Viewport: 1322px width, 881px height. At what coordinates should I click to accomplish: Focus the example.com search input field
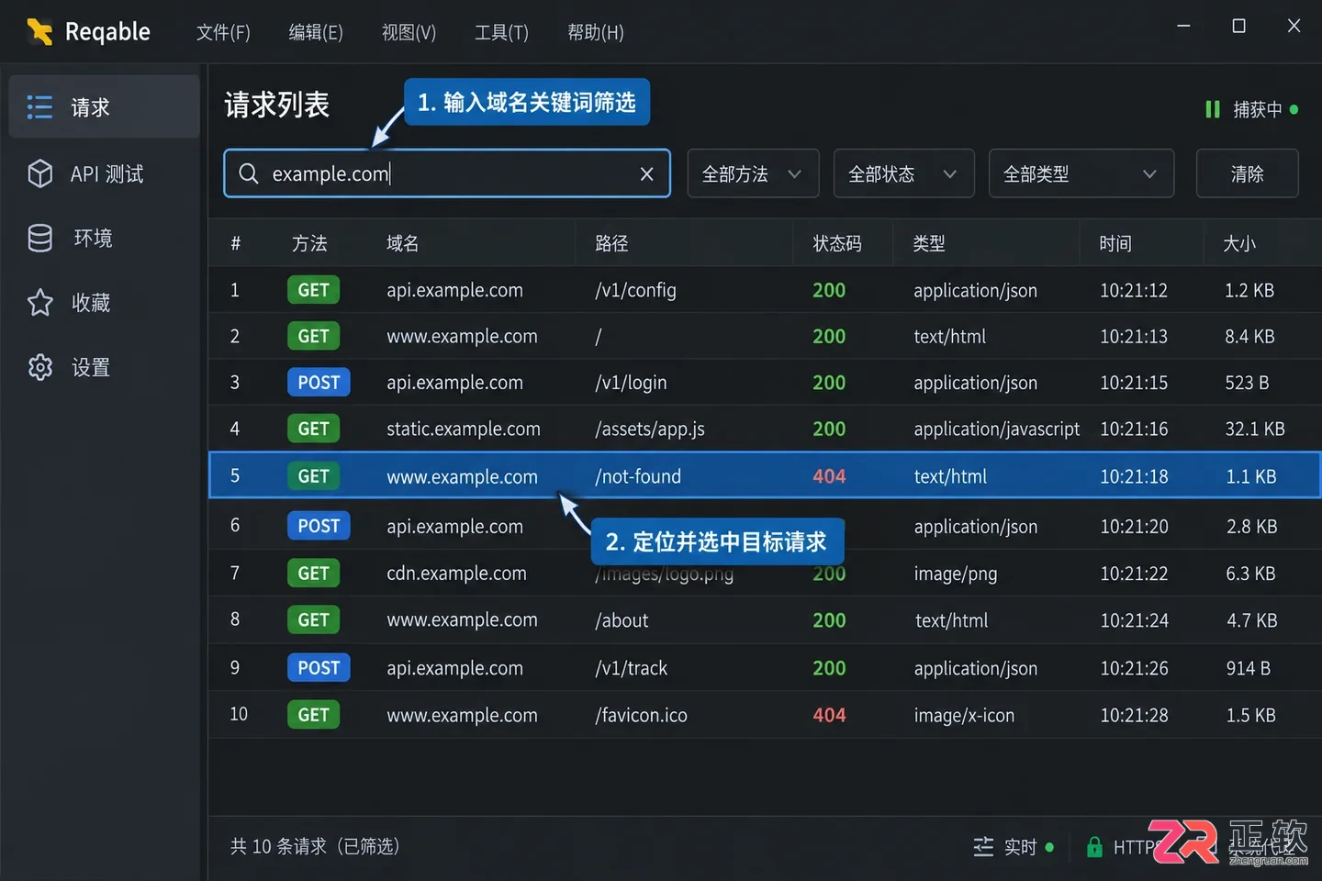[447, 173]
